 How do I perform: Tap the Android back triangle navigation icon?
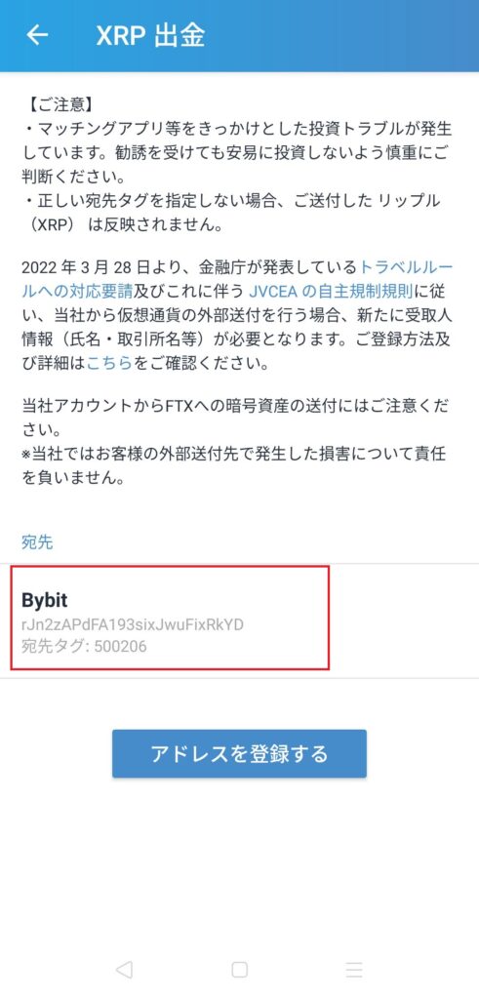pyautogui.click(x=124, y=970)
